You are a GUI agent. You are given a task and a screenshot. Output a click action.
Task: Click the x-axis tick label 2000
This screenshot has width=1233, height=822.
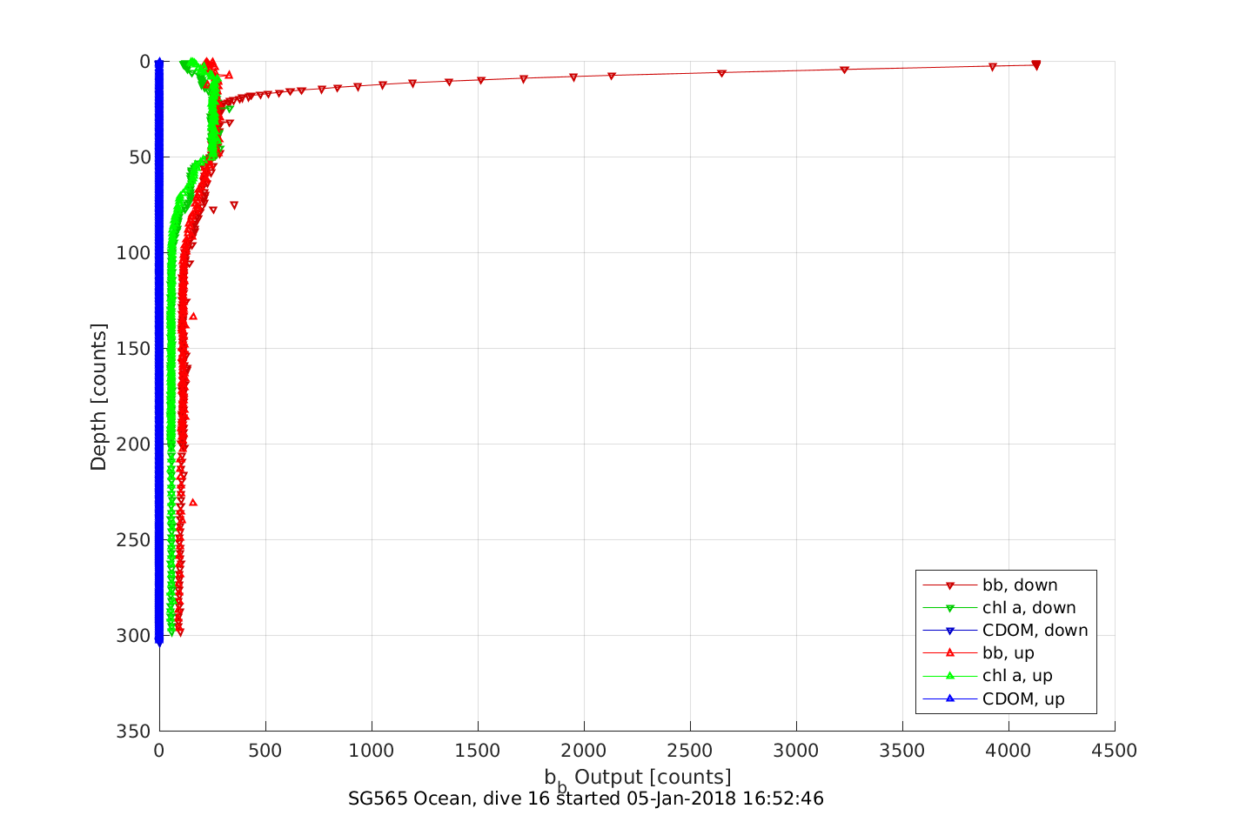tap(584, 751)
